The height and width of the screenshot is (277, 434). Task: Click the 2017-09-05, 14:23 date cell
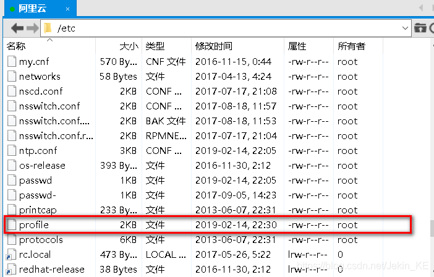pos(236,195)
